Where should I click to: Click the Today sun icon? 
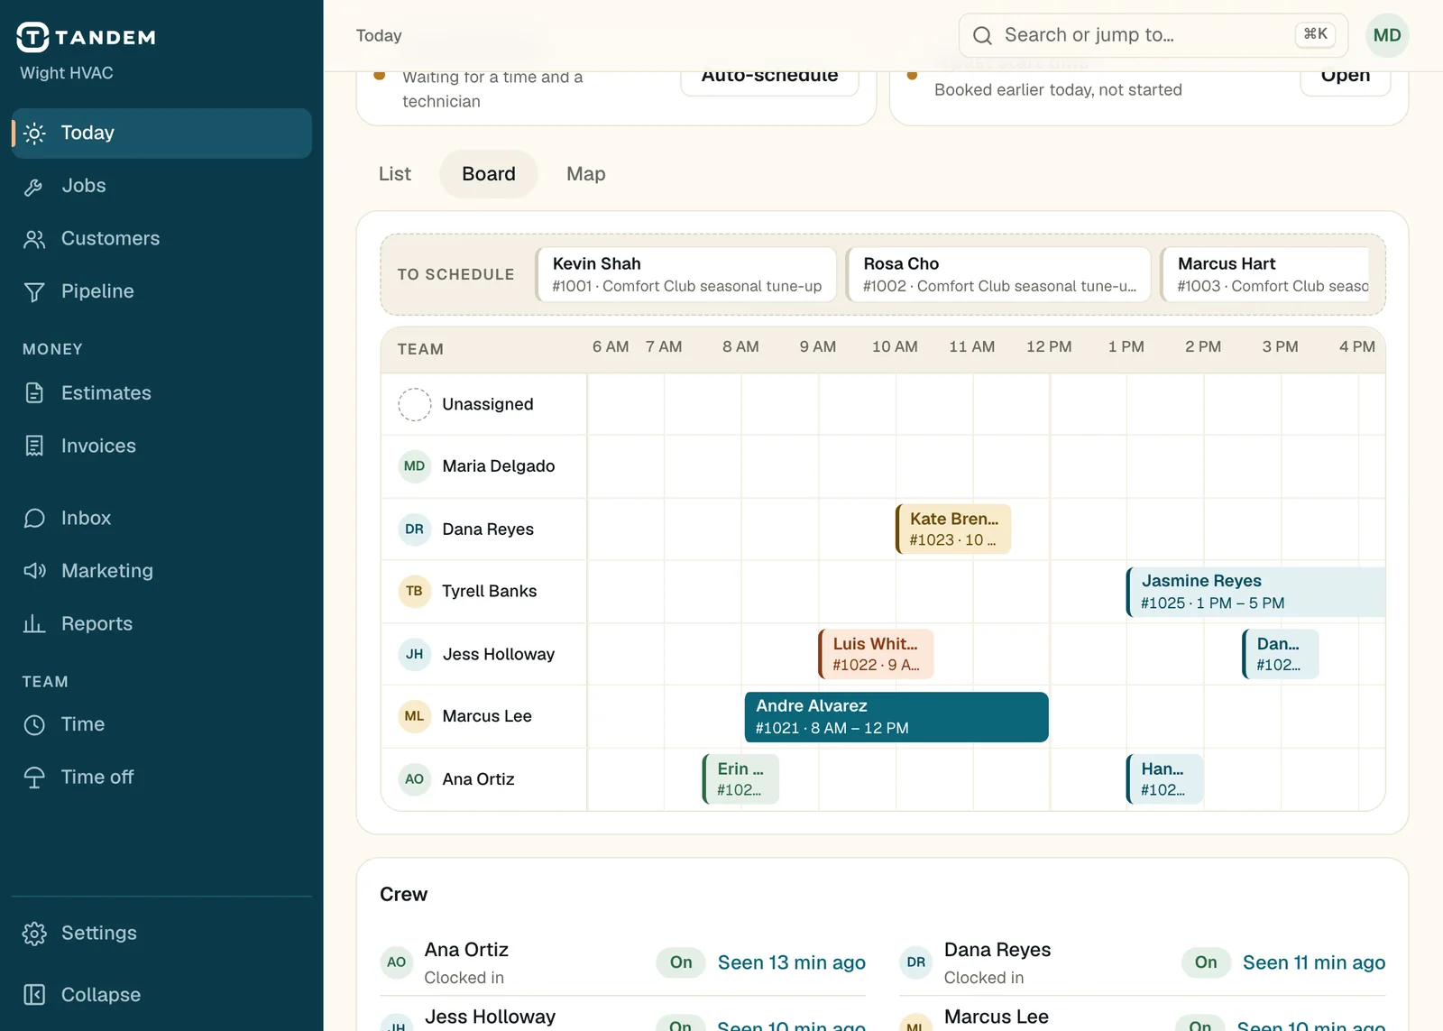tap(34, 133)
